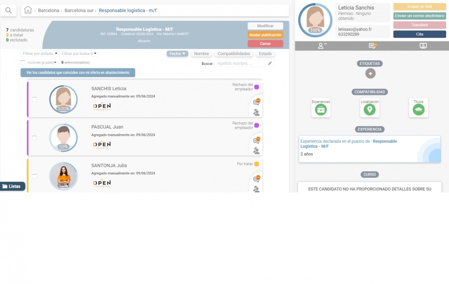Add a tag with plus icon

click(x=370, y=74)
